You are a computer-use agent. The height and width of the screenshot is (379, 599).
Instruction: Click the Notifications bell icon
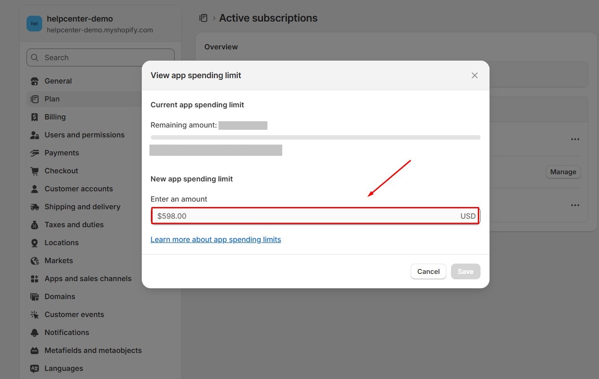pos(35,333)
